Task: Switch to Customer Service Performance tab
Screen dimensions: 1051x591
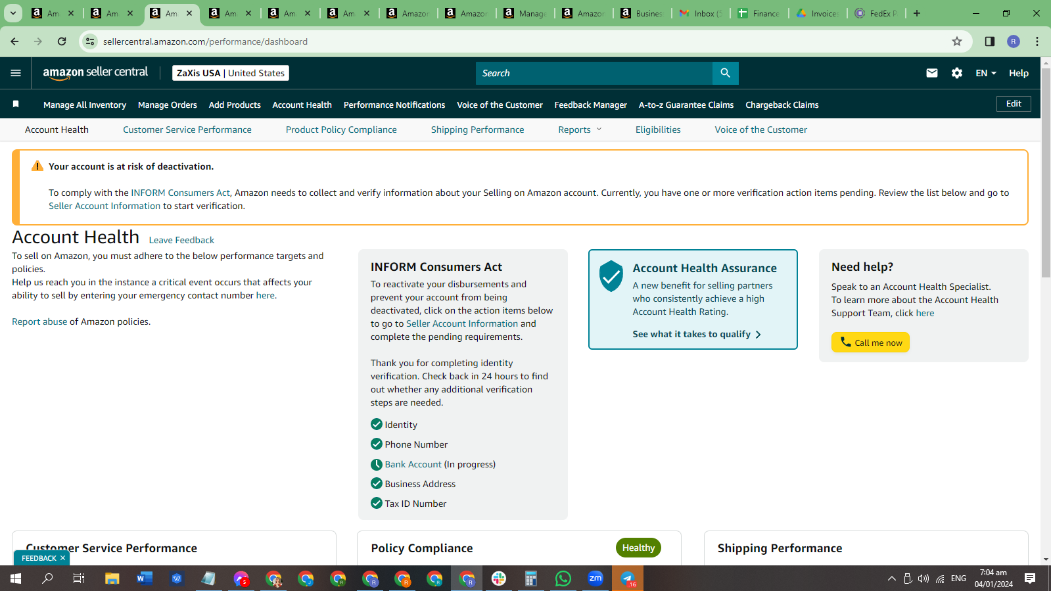Action: click(x=187, y=130)
